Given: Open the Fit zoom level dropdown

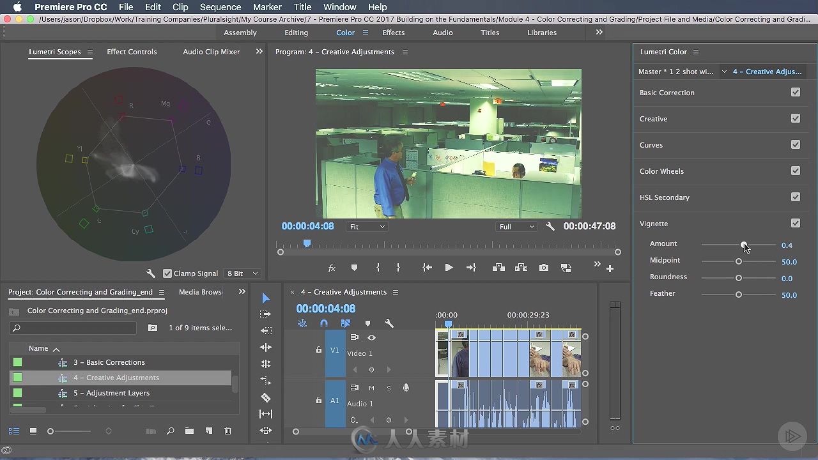Looking at the screenshot, I should coord(367,226).
